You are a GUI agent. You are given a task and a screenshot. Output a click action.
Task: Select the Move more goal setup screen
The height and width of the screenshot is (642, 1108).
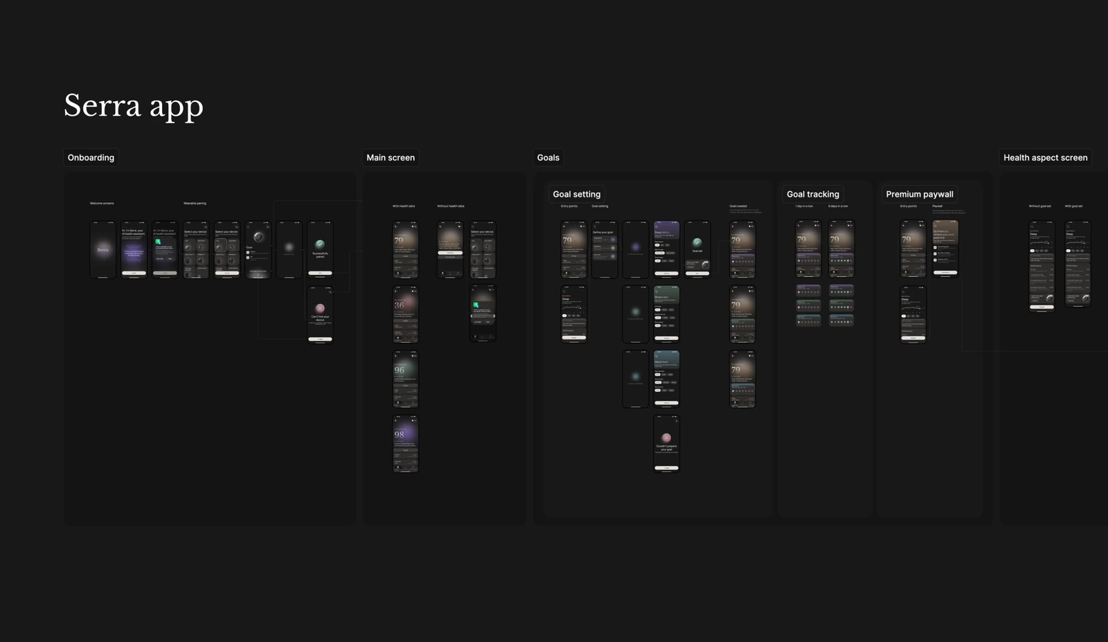[x=666, y=380]
